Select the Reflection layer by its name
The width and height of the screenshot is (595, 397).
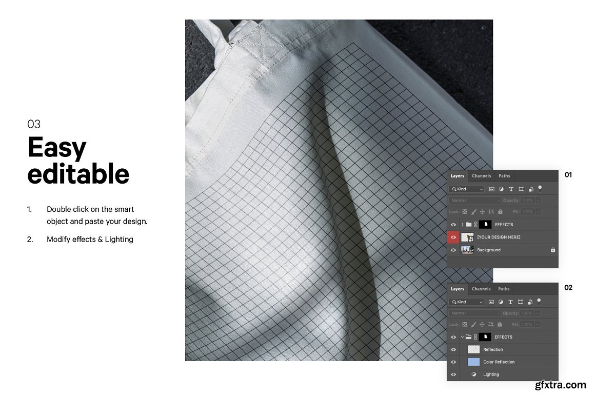(x=493, y=350)
